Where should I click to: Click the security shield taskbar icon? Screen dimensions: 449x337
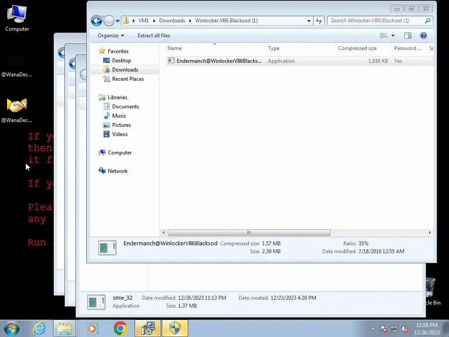coord(175,328)
